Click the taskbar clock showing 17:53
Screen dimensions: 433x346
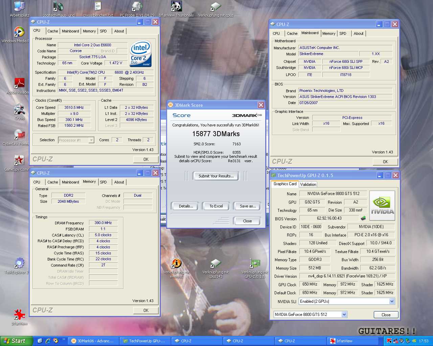[424, 341]
